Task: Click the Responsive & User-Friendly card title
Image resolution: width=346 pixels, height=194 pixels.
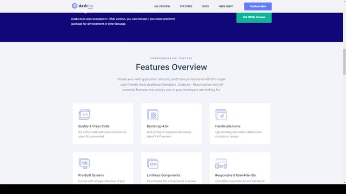Action: [236, 175]
